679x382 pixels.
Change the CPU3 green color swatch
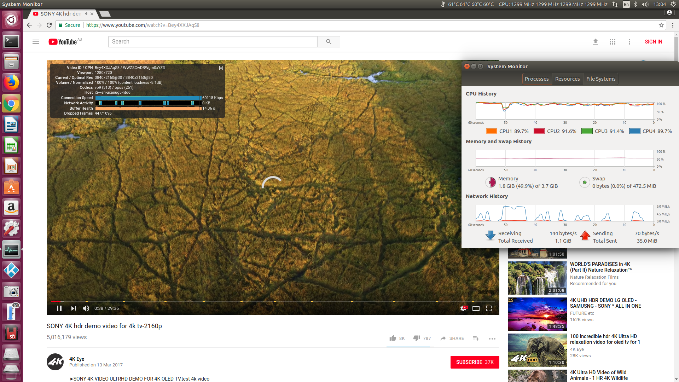[x=587, y=131]
